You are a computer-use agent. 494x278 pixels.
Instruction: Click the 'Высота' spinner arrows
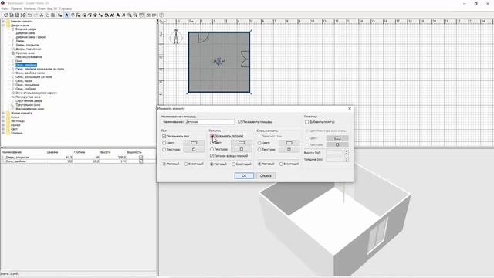pyautogui.click(x=347, y=153)
